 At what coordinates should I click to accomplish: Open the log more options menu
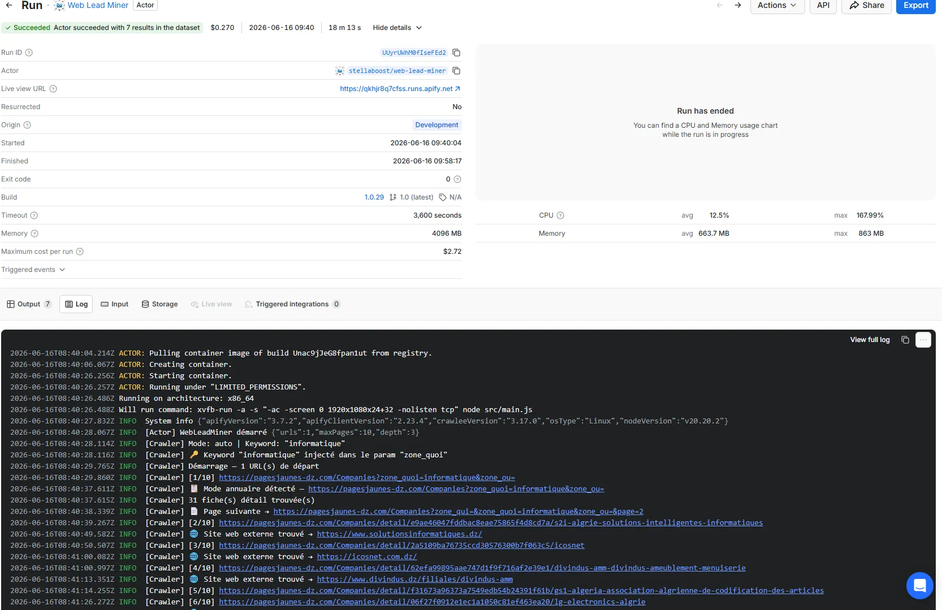pyautogui.click(x=923, y=340)
